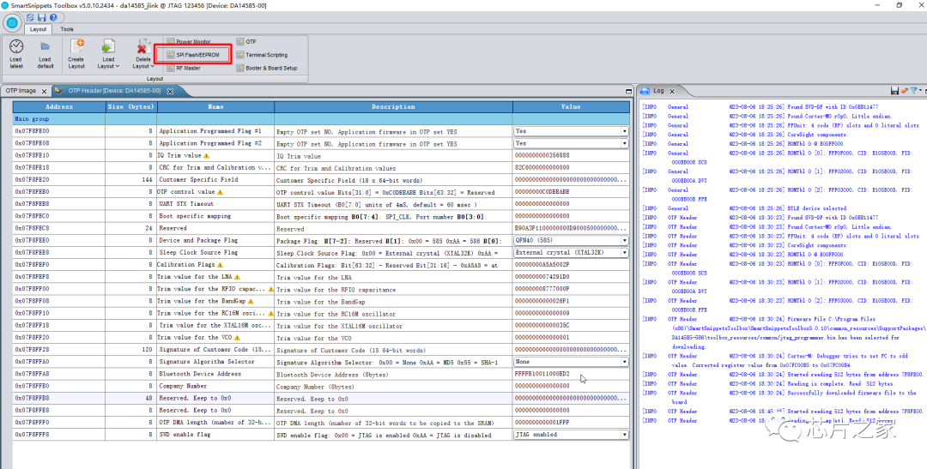Screen dimensions: 927x469
Task: Click the Size (bytes) column header
Action: [x=131, y=107]
